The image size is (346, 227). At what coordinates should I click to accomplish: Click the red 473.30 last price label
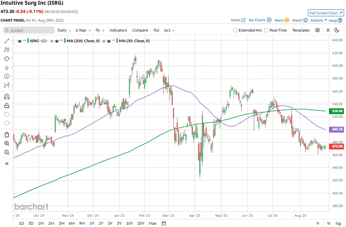click(x=336, y=146)
